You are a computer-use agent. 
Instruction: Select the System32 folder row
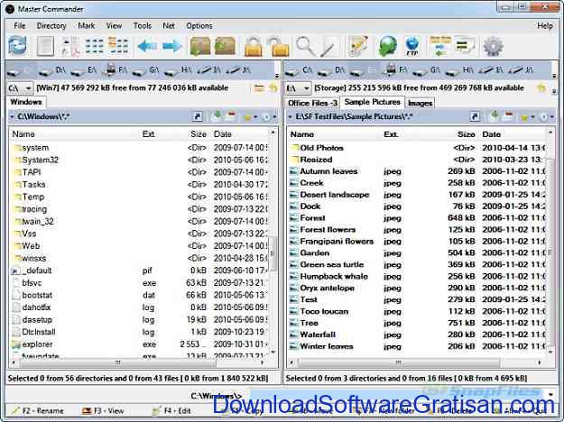pos(140,160)
